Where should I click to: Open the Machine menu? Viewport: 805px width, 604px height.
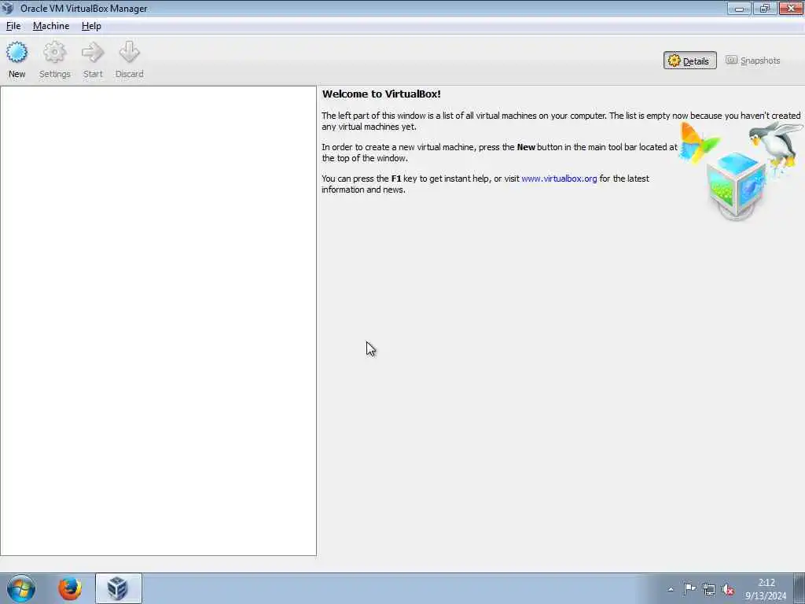click(51, 26)
